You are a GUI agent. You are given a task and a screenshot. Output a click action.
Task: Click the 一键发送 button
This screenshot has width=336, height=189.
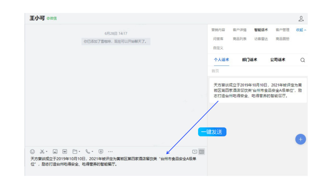[212, 132]
